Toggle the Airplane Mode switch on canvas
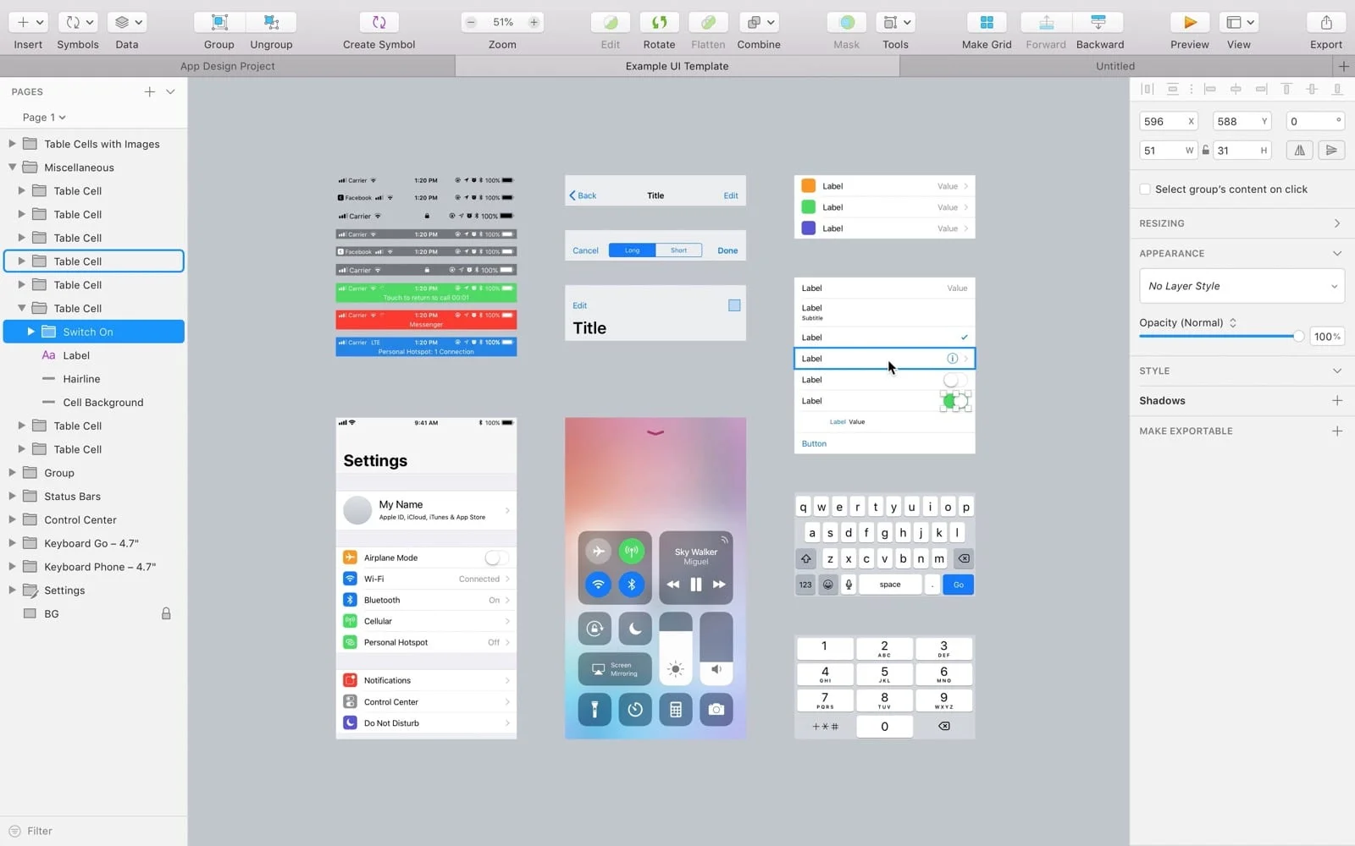1355x846 pixels. [x=496, y=558]
